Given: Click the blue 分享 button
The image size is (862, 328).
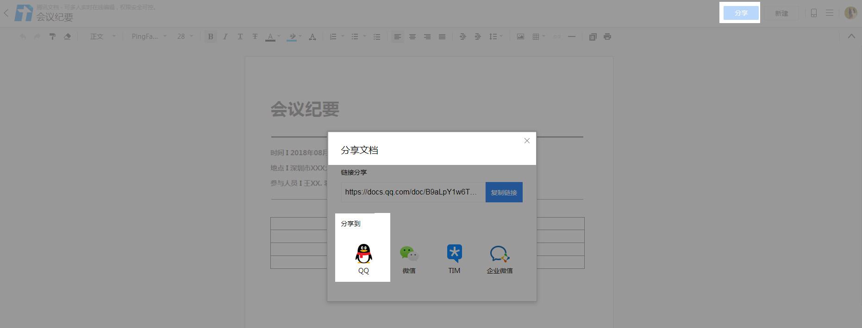Looking at the screenshot, I should [x=741, y=13].
